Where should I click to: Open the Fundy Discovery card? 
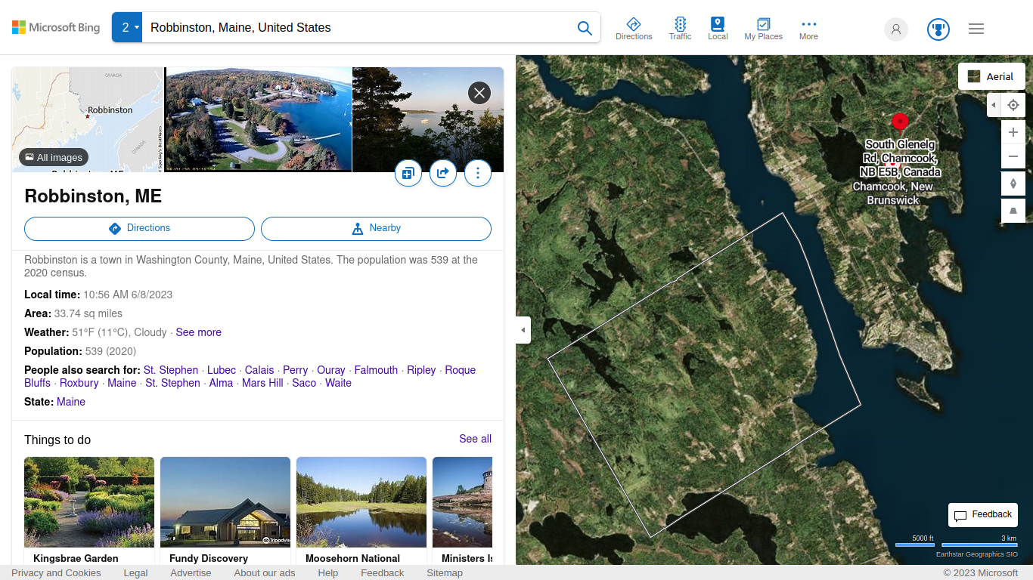point(225,511)
